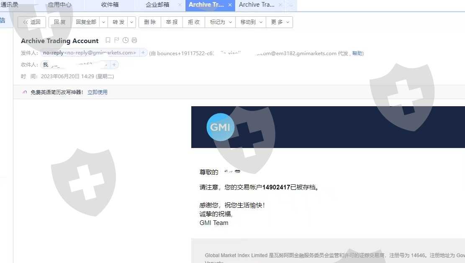The height and width of the screenshot is (263, 465).
Task: Delete the email with 删除
Action: [x=150, y=22]
